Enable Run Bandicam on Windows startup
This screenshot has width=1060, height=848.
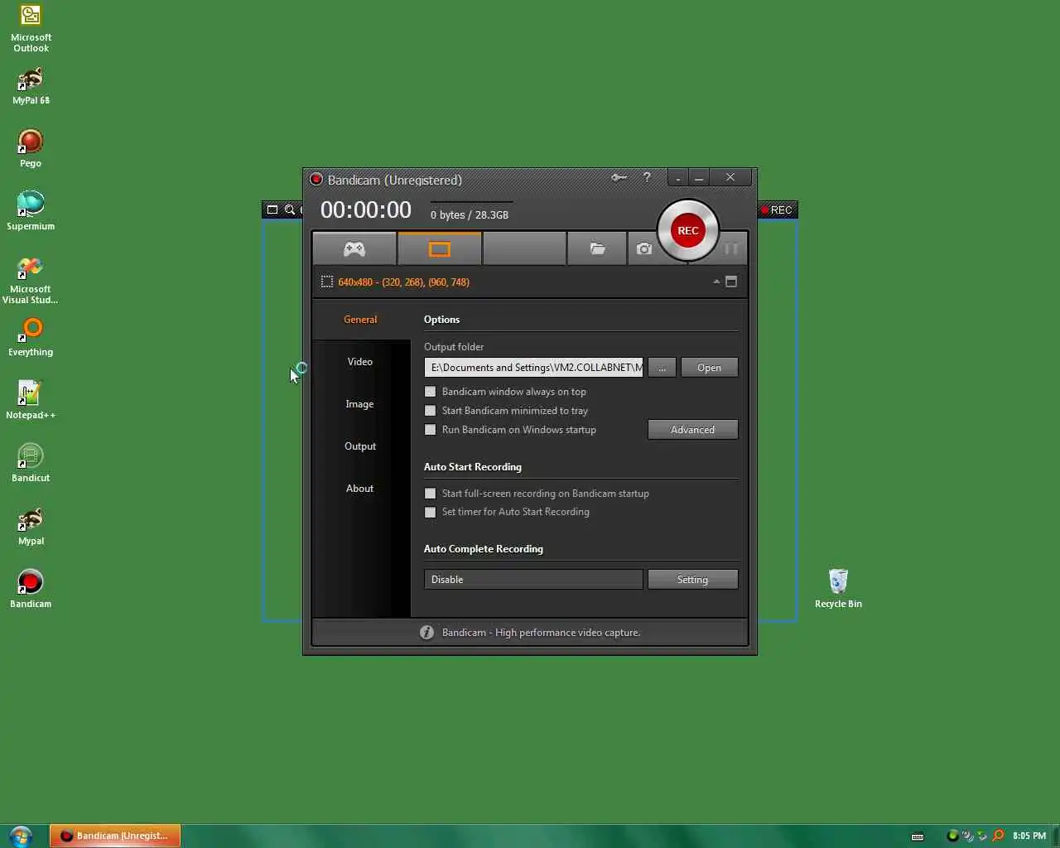tap(430, 430)
